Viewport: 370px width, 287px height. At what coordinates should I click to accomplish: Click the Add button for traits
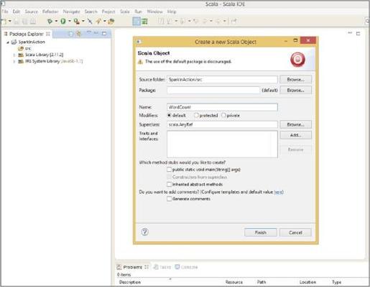[295, 135]
